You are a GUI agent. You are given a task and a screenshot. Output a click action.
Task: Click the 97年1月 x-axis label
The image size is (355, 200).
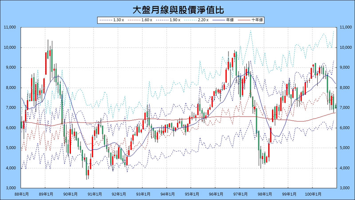click(241, 194)
